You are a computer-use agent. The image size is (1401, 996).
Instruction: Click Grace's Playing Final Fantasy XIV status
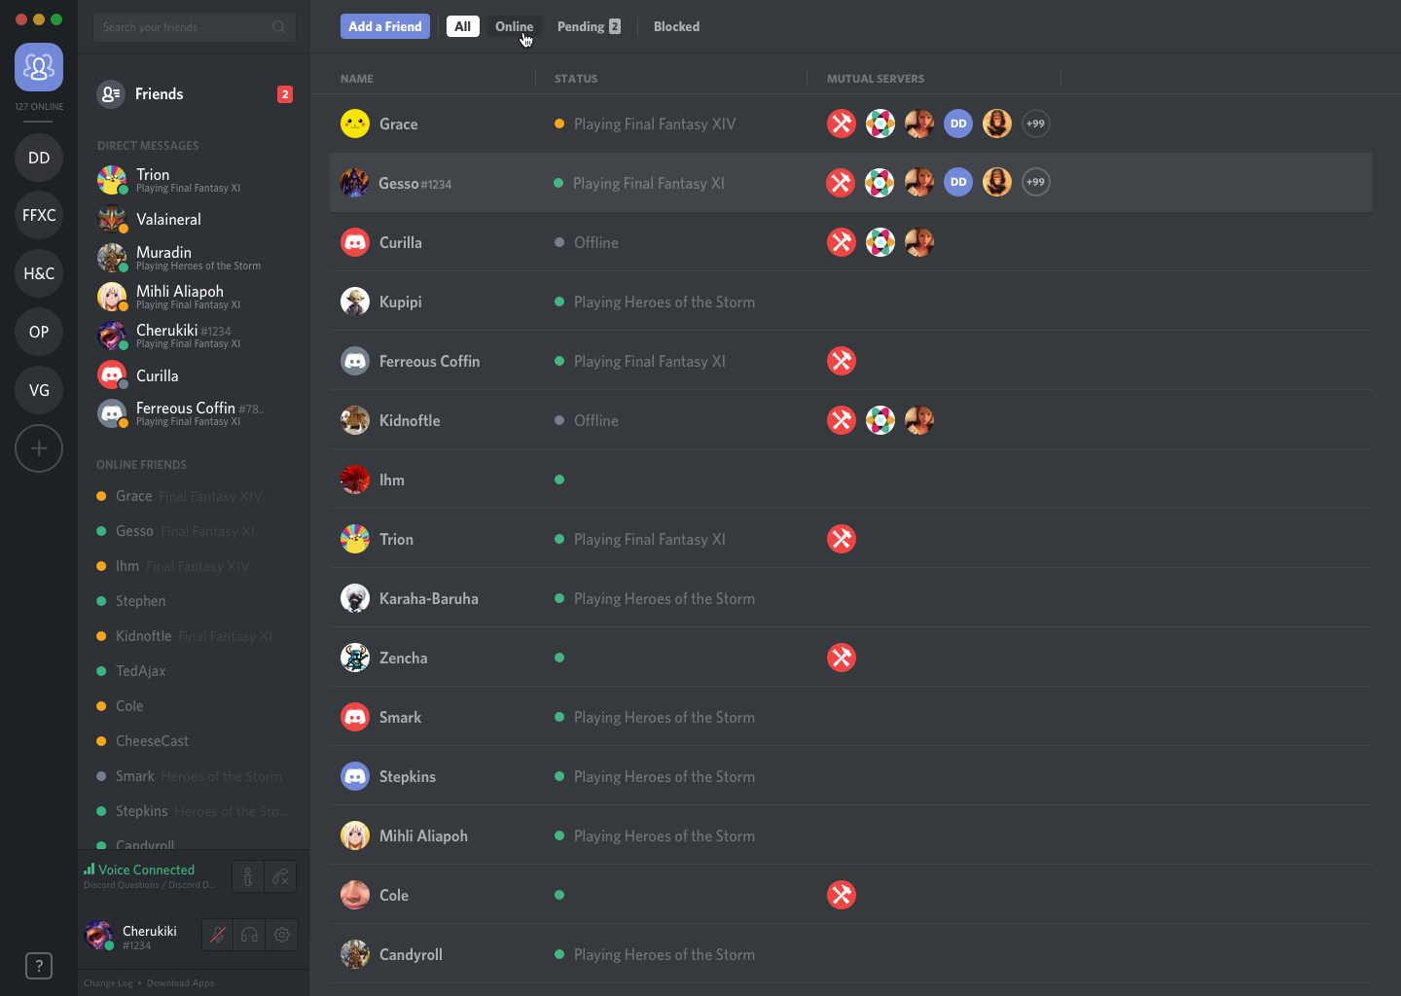click(655, 124)
